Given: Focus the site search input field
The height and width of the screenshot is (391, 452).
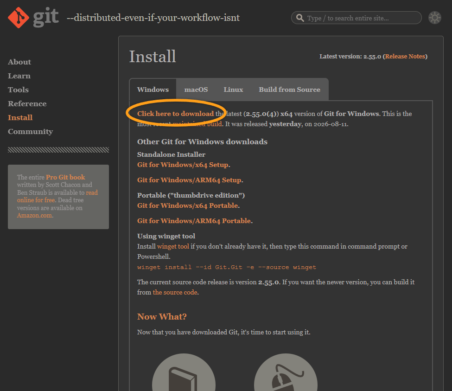Looking at the screenshot, I should [x=357, y=18].
